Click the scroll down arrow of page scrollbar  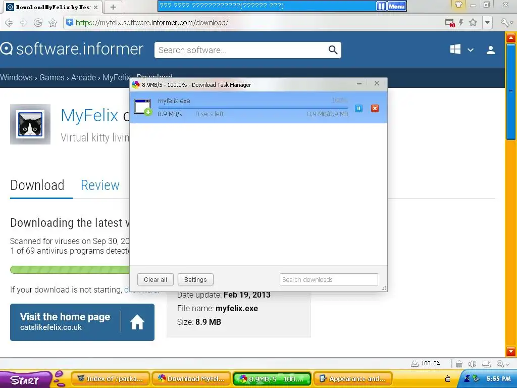[x=511, y=352]
